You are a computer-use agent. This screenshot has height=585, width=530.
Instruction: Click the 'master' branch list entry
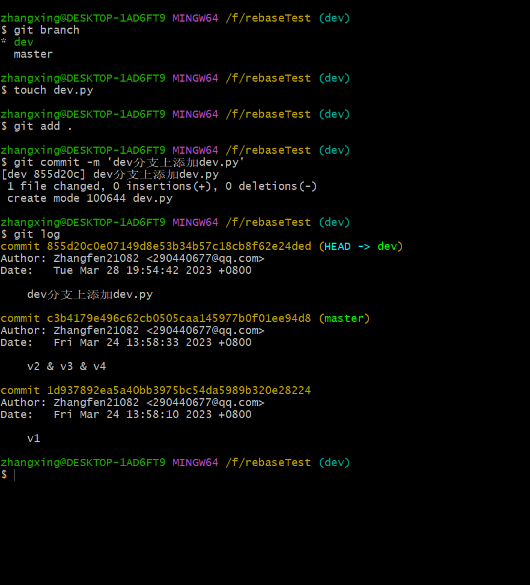[33, 54]
